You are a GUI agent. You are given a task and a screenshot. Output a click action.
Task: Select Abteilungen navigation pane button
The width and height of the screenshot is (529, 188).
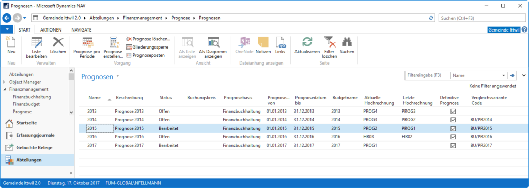pyautogui.click(x=37, y=160)
